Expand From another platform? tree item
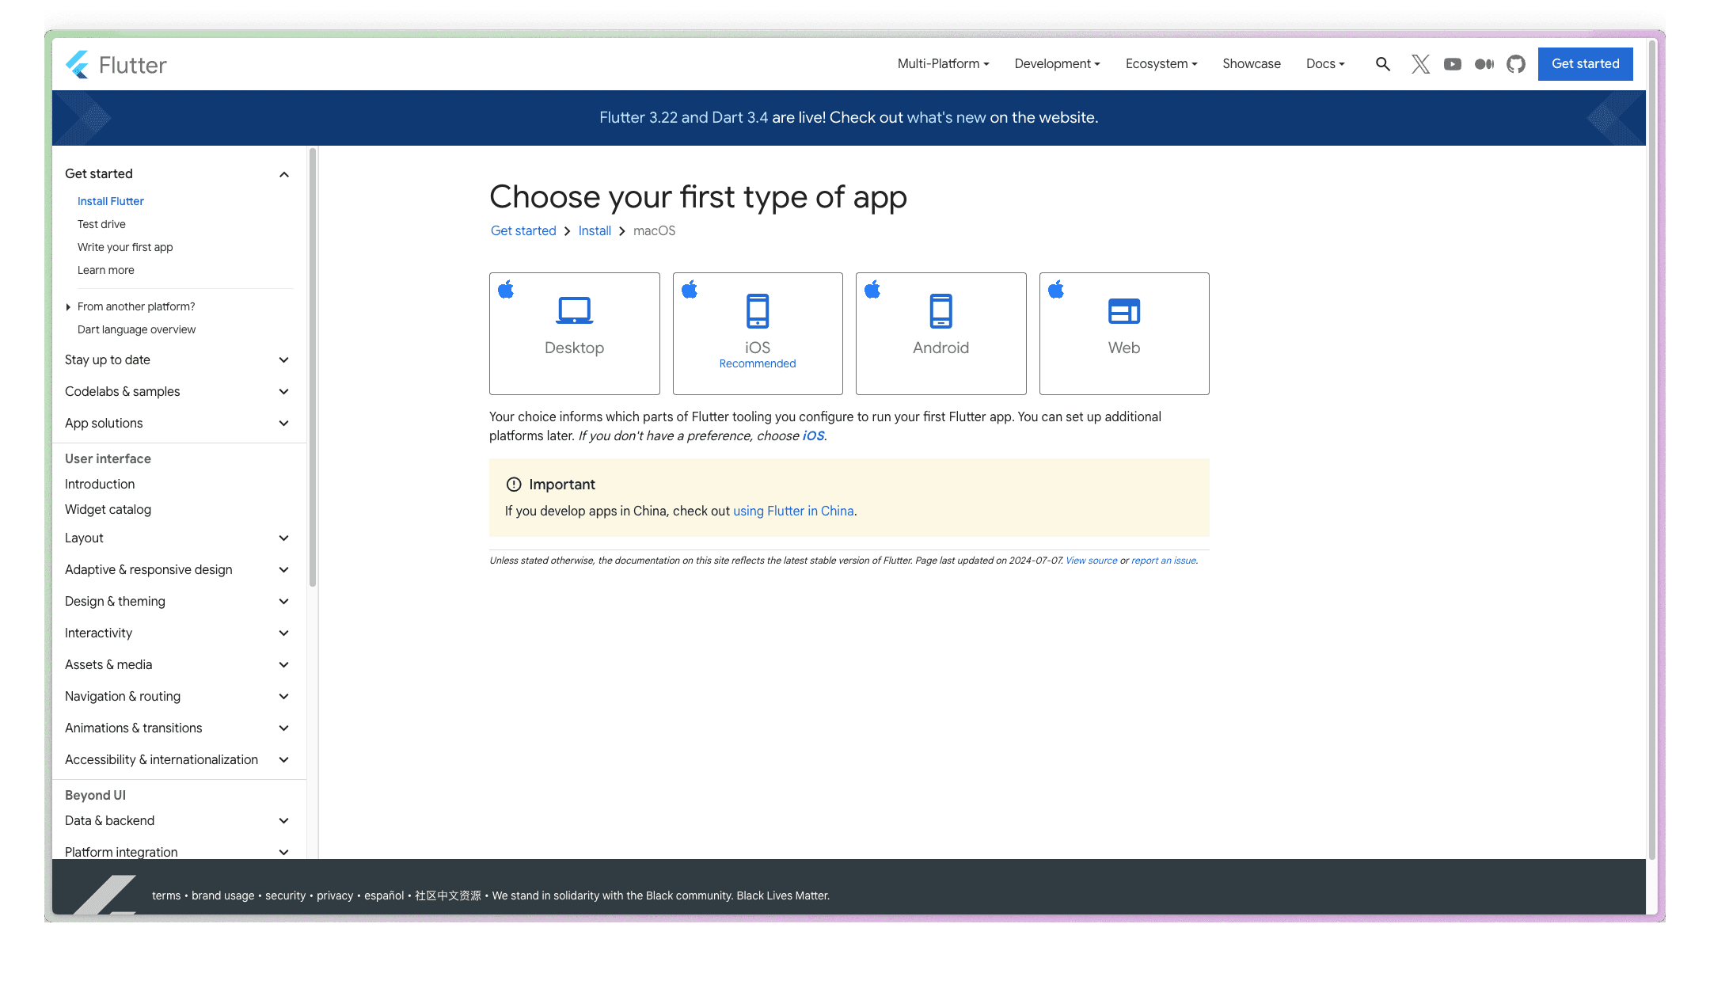Viewport: 1710px width, 981px height. click(x=68, y=307)
